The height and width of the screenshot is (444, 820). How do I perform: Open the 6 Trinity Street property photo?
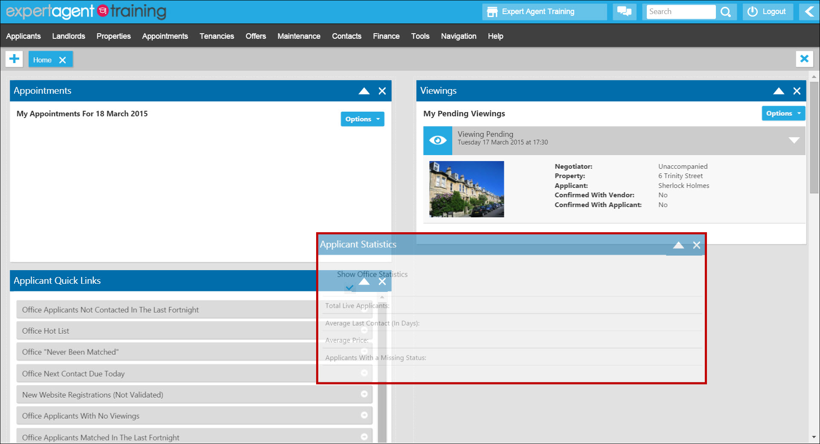[467, 189]
